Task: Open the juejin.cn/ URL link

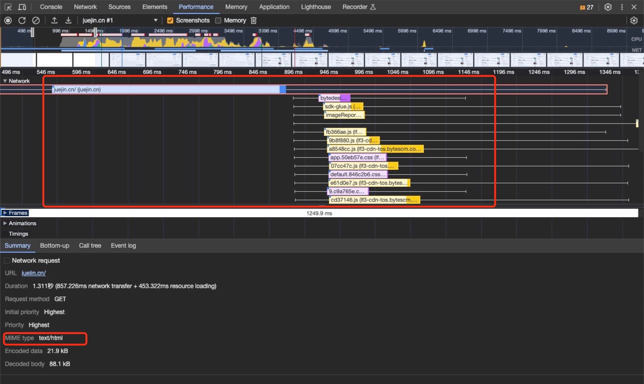Action: tap(33, 273)
